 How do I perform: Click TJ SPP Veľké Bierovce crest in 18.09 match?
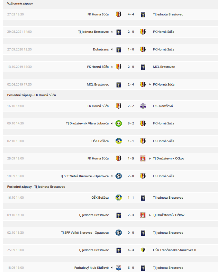[119, 176]
